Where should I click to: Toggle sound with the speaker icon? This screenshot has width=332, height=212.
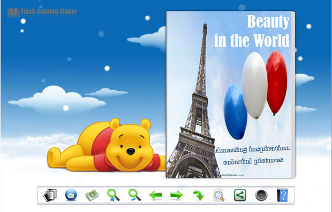pyautogui.click(x=261, y=195)
